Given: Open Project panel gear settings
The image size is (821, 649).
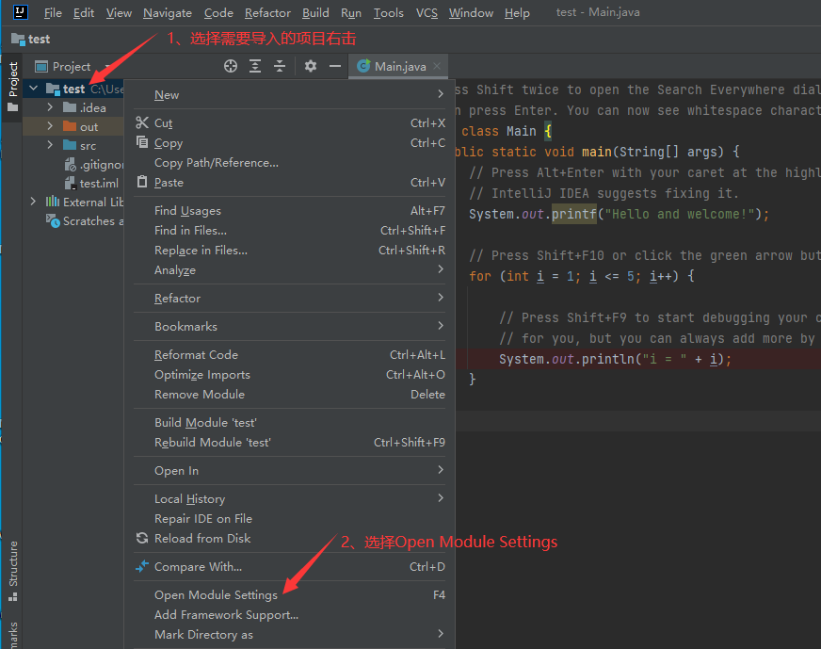Looking at the screenshot, I should click(x=311, y=66).
